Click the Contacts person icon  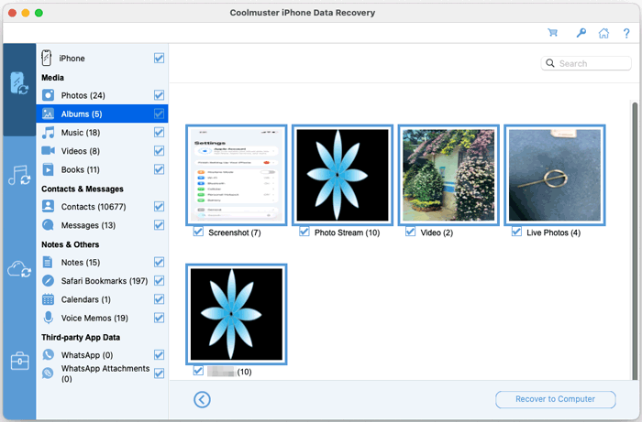coord(48,206)
